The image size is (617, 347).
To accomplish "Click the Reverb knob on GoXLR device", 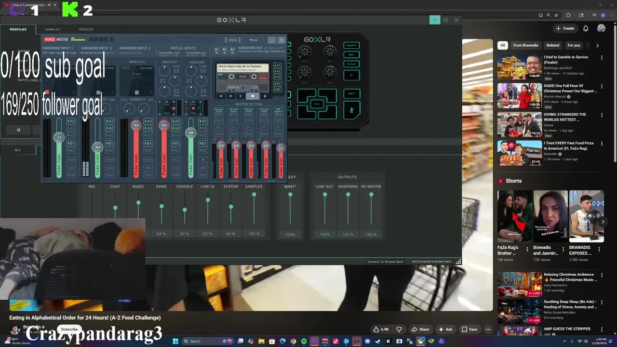I will click(305, 52).
